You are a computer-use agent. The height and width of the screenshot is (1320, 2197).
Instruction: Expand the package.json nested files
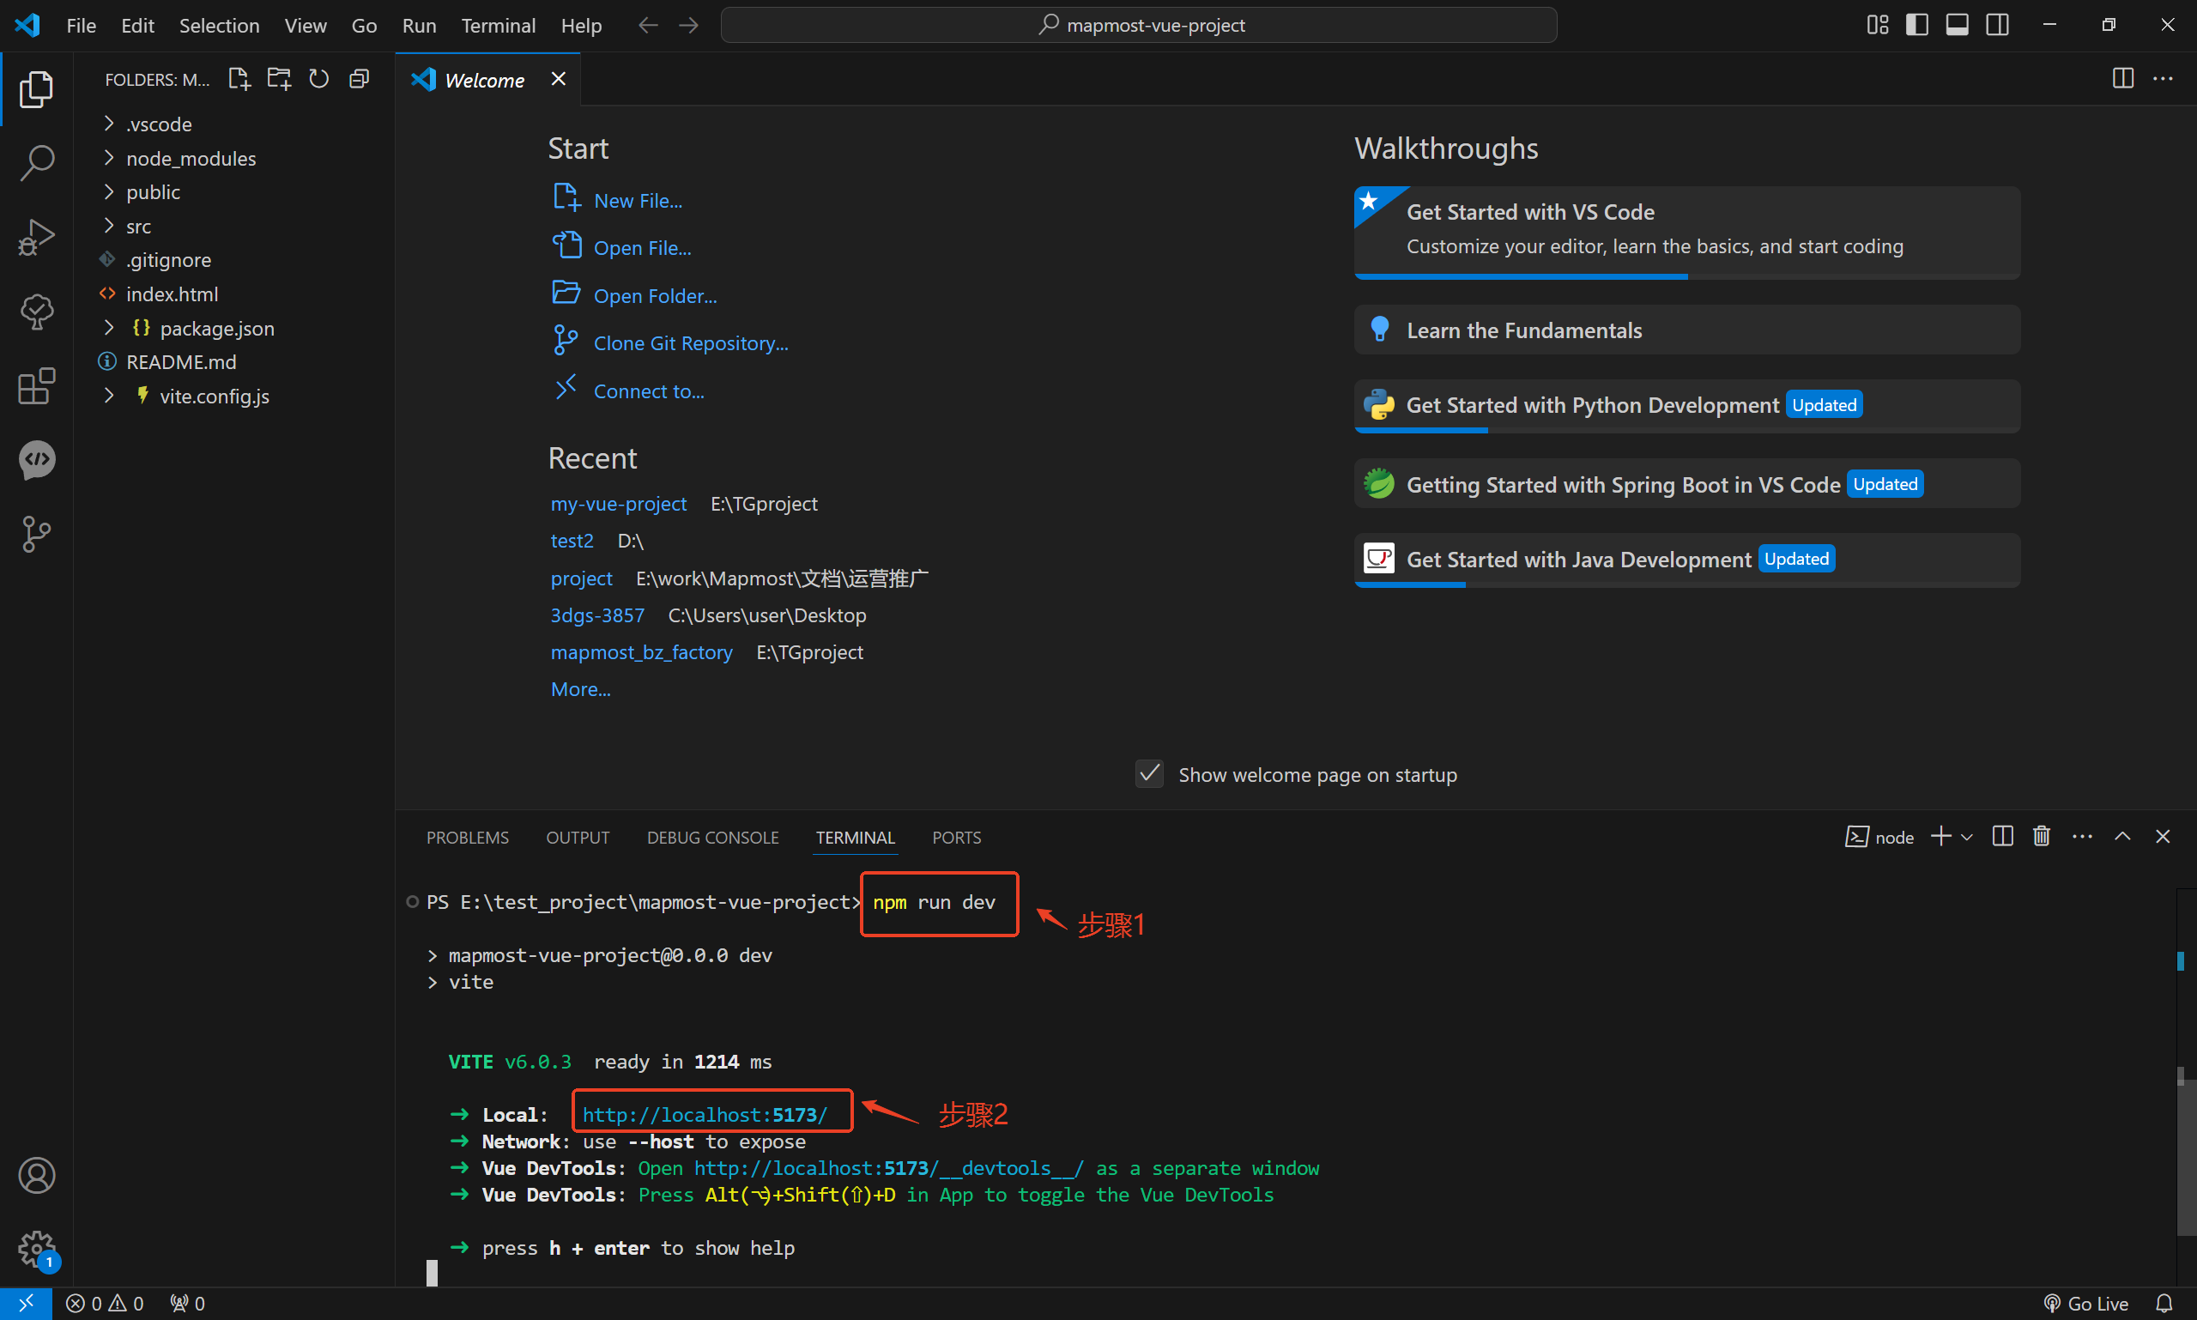point(108,328)
